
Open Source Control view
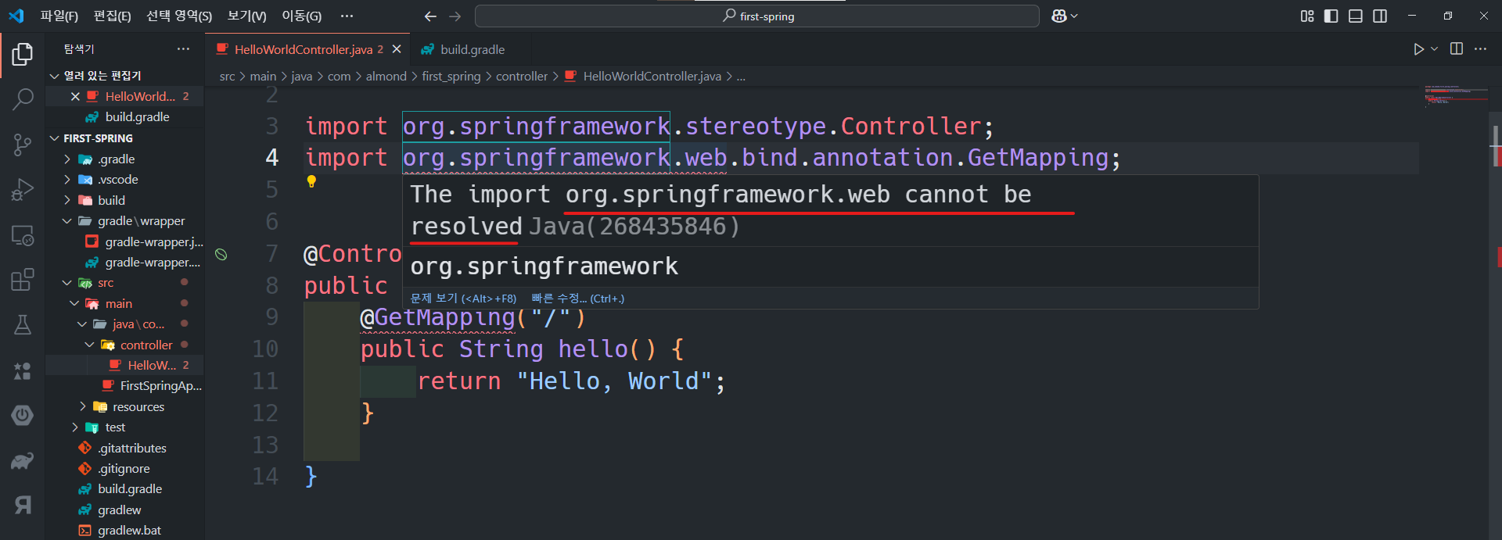(23, 145)
